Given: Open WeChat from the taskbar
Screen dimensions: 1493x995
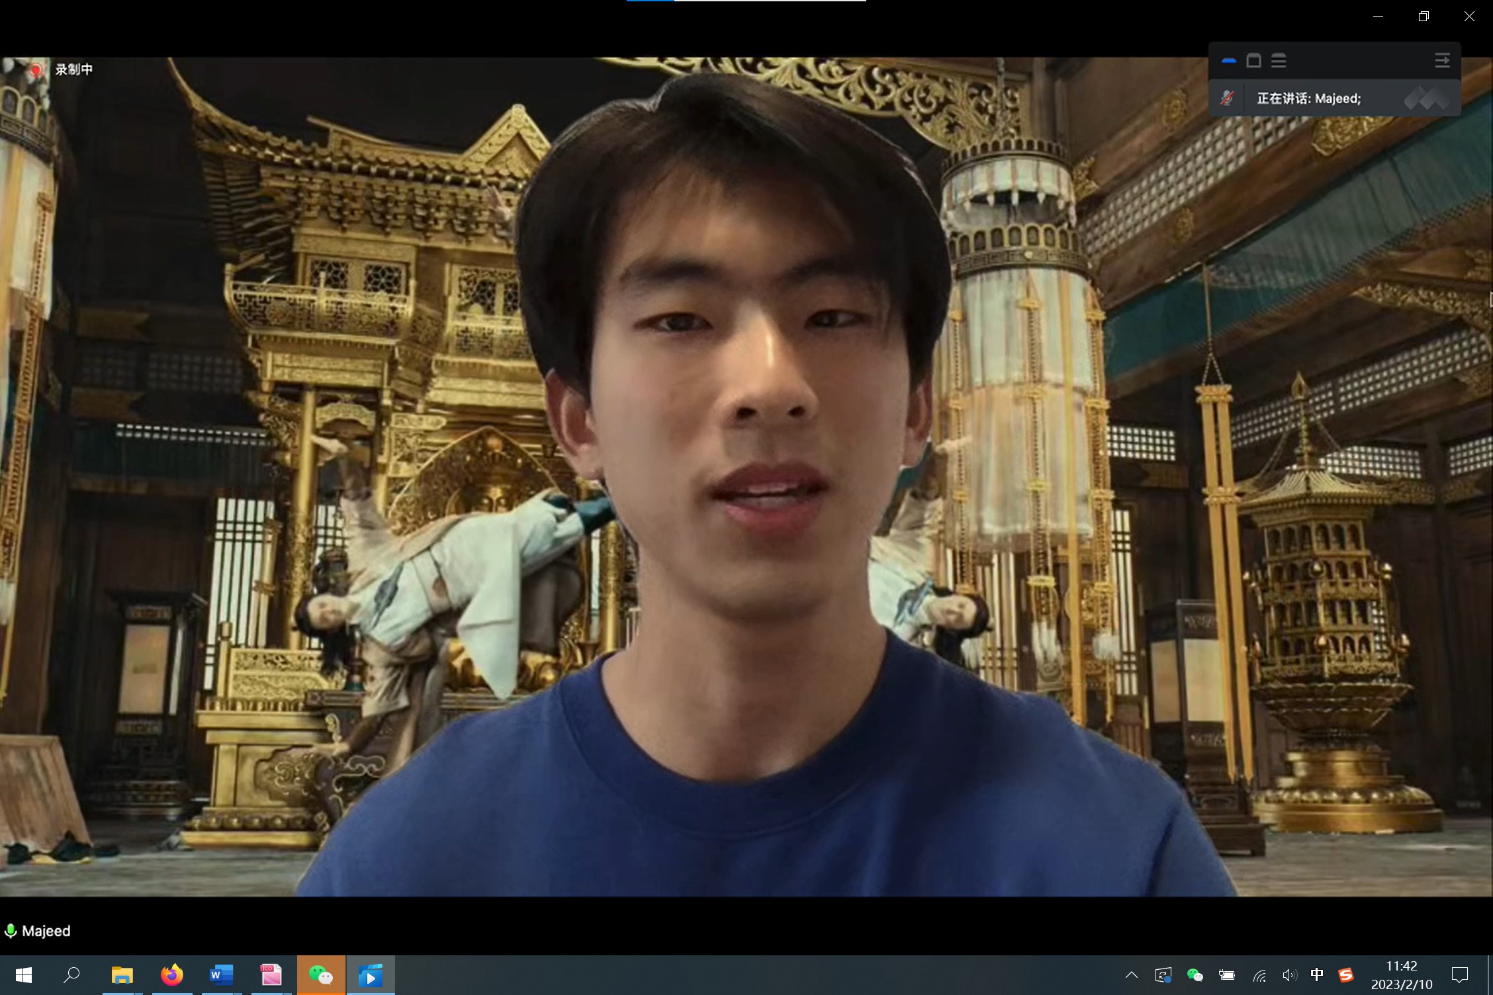Looking at the screenshot, I should (321, 975).
